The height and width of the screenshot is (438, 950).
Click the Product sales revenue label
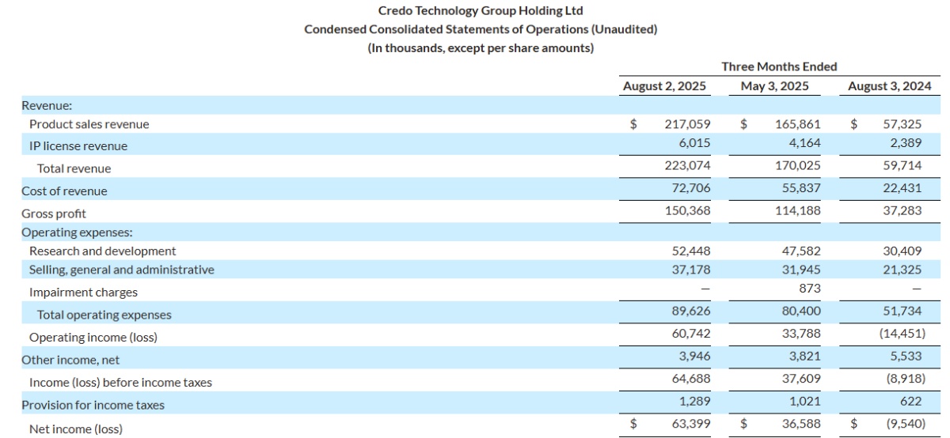coord(89,124)
